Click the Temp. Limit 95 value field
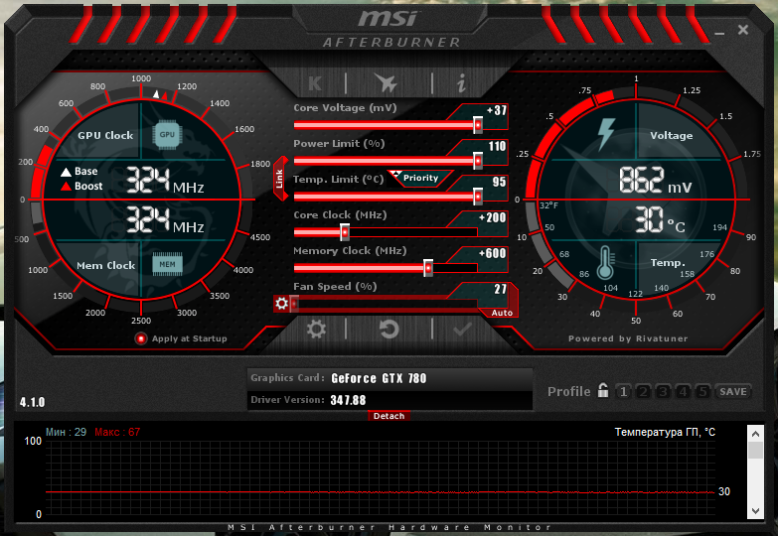The image size is (778, 536). [499, 182]
